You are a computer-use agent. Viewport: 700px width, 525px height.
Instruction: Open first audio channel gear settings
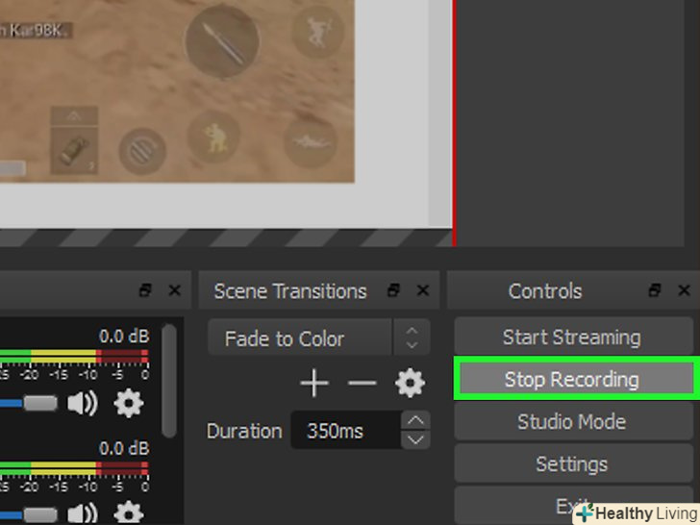(x=129, y=403)
